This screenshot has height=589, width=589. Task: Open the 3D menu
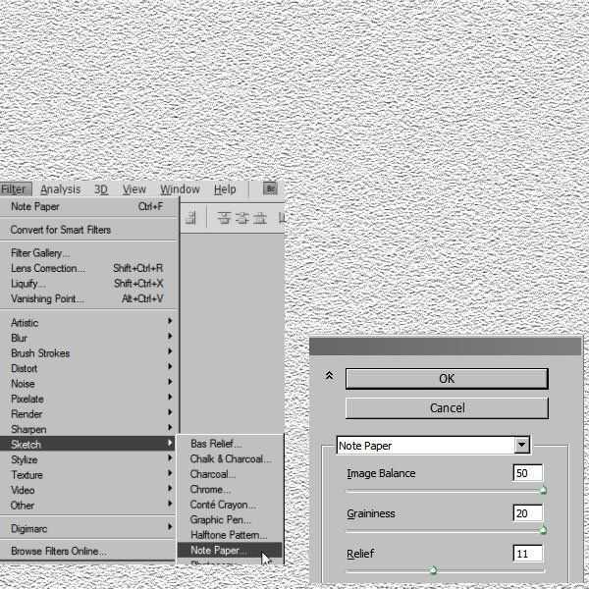point(101,189)
